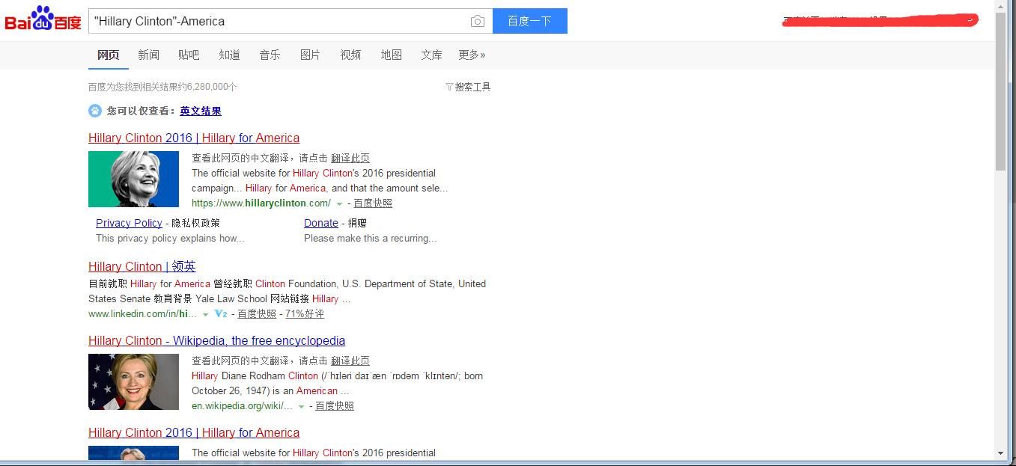Open last Hillary Clinton 2016 result title
Image resolution: width=1016 pixels, height=466 pixels.
[x=194, y=432]
